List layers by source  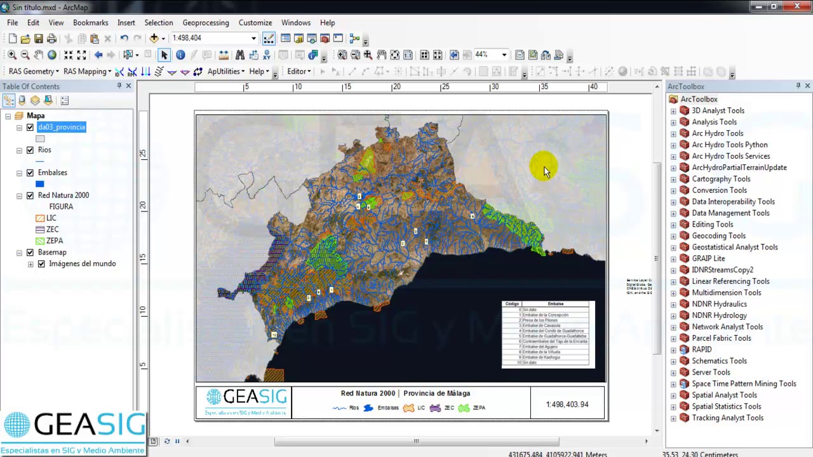coord(22,100)
